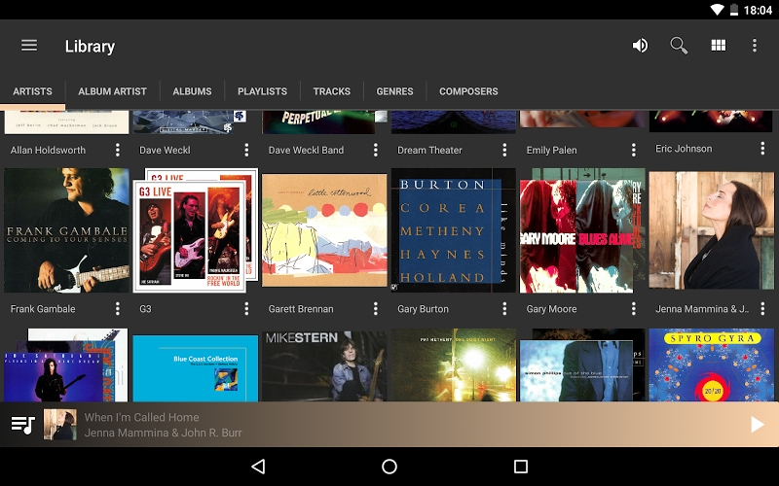This screenshot has height=486, width=779.
Task: Open options for Dave Weckl
Action: [x=246, y=151]
